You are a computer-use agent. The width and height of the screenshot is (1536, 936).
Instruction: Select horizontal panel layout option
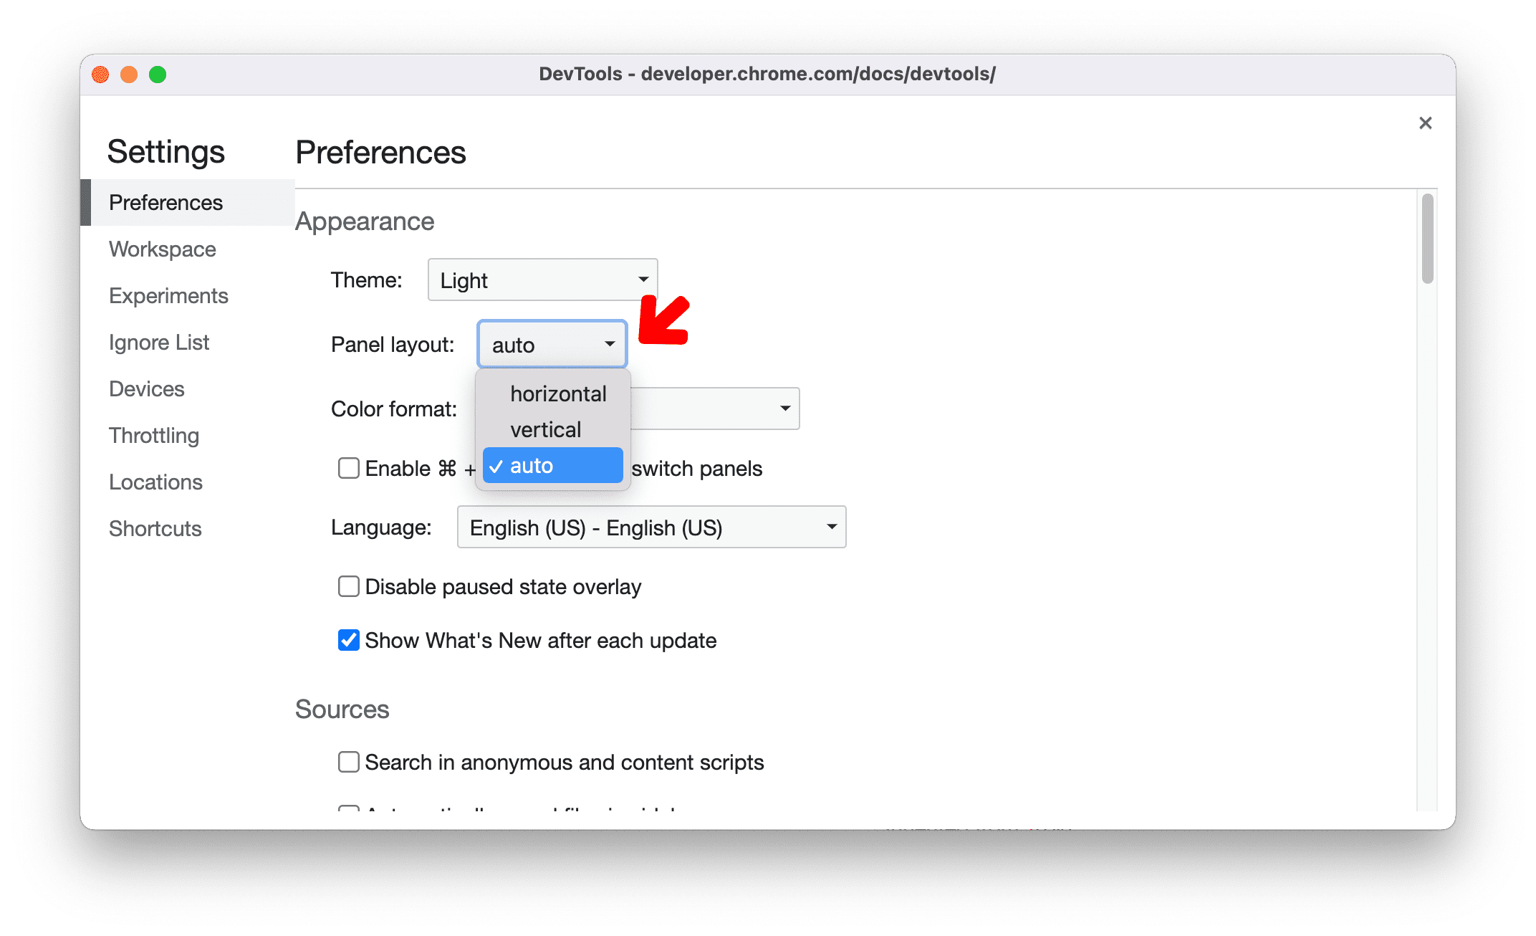coord(556,393)
